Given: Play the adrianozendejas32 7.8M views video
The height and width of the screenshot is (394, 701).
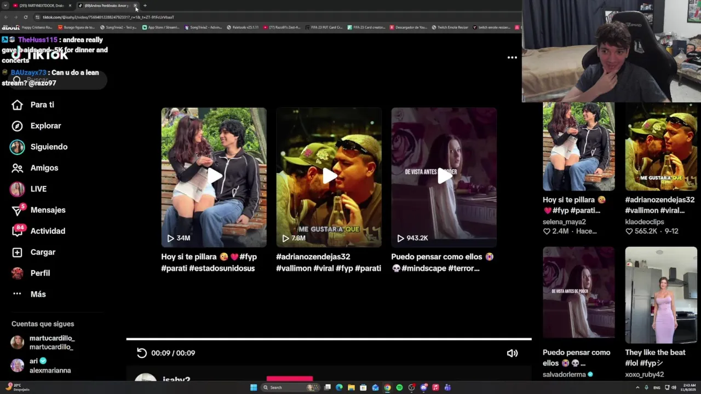Looking at the screenshot, I should 329,177.
